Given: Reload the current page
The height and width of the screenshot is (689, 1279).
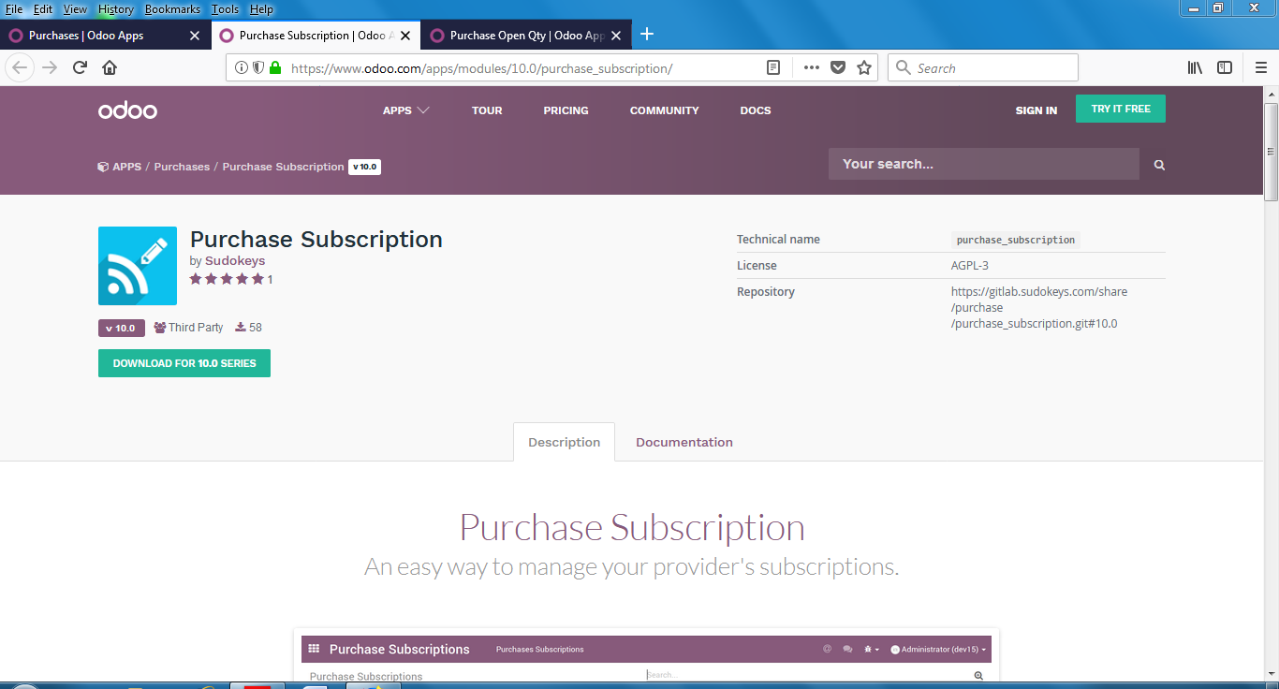Looking at the screenshot, I should 81,67.
